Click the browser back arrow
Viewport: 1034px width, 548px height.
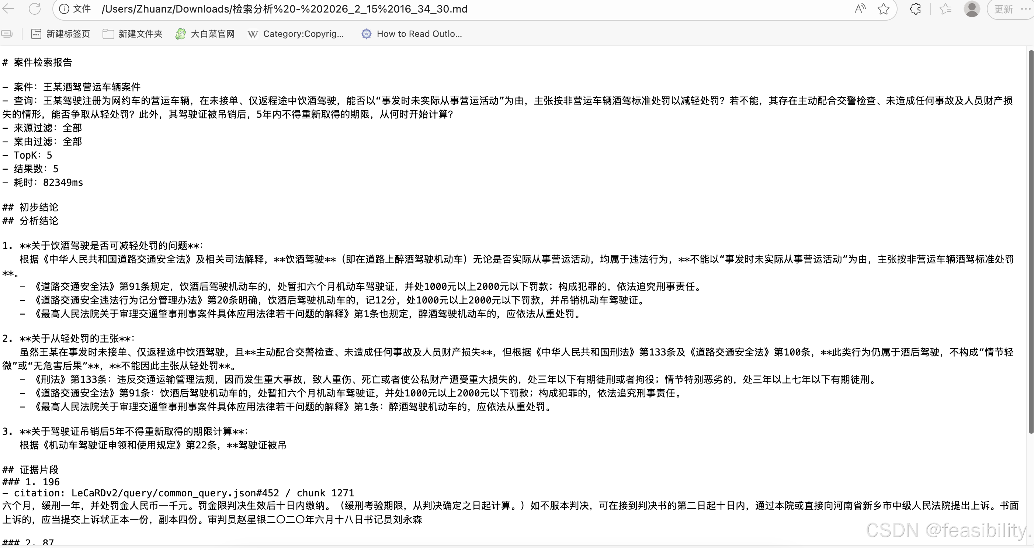[x=8, y=9]
